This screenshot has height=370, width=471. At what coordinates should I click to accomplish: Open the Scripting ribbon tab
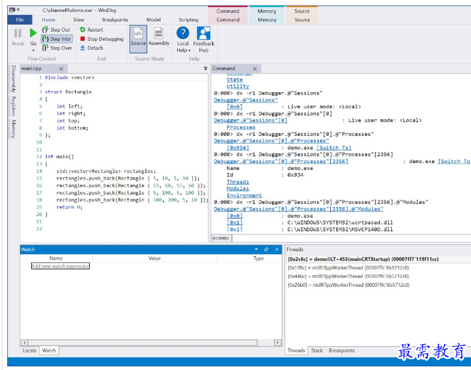(189, 20)
